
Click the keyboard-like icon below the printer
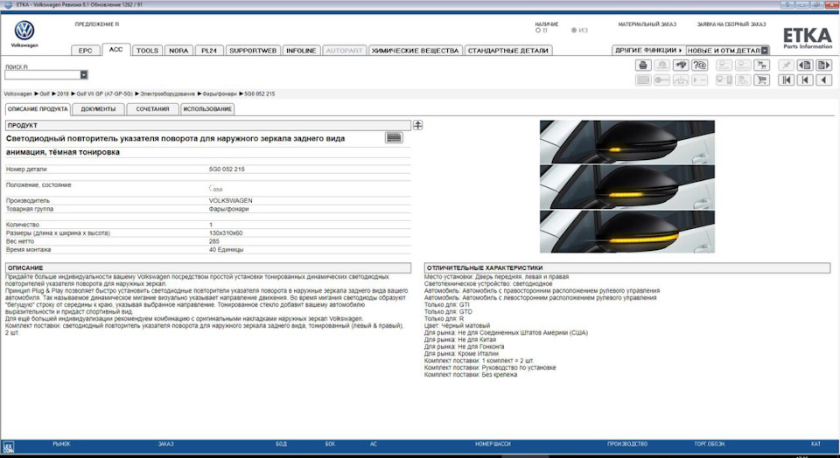(x=643, y=80)
